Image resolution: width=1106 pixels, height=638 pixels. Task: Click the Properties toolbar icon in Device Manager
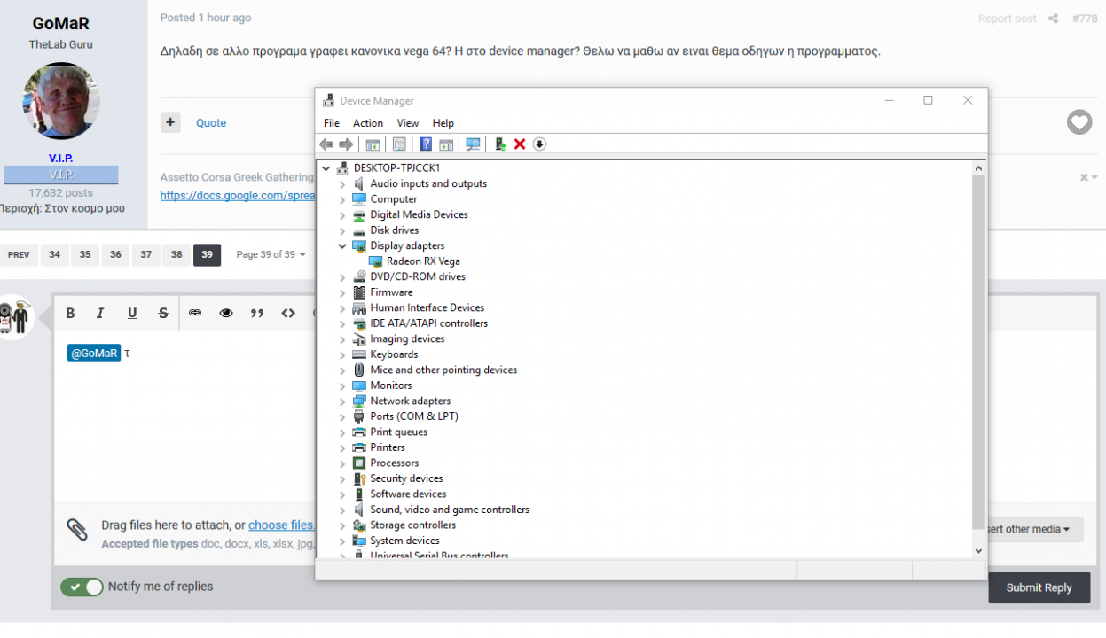399,144
